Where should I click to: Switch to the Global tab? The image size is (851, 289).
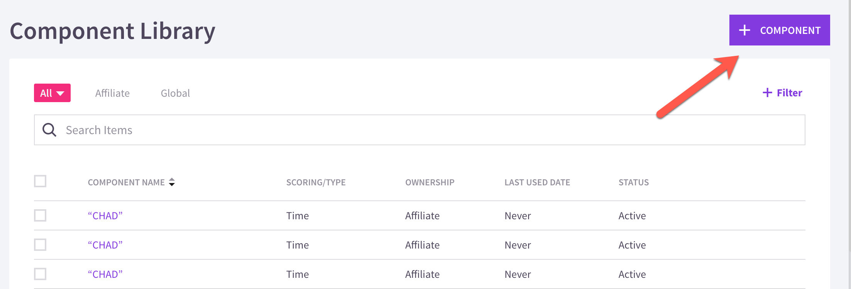pos(175,93)
